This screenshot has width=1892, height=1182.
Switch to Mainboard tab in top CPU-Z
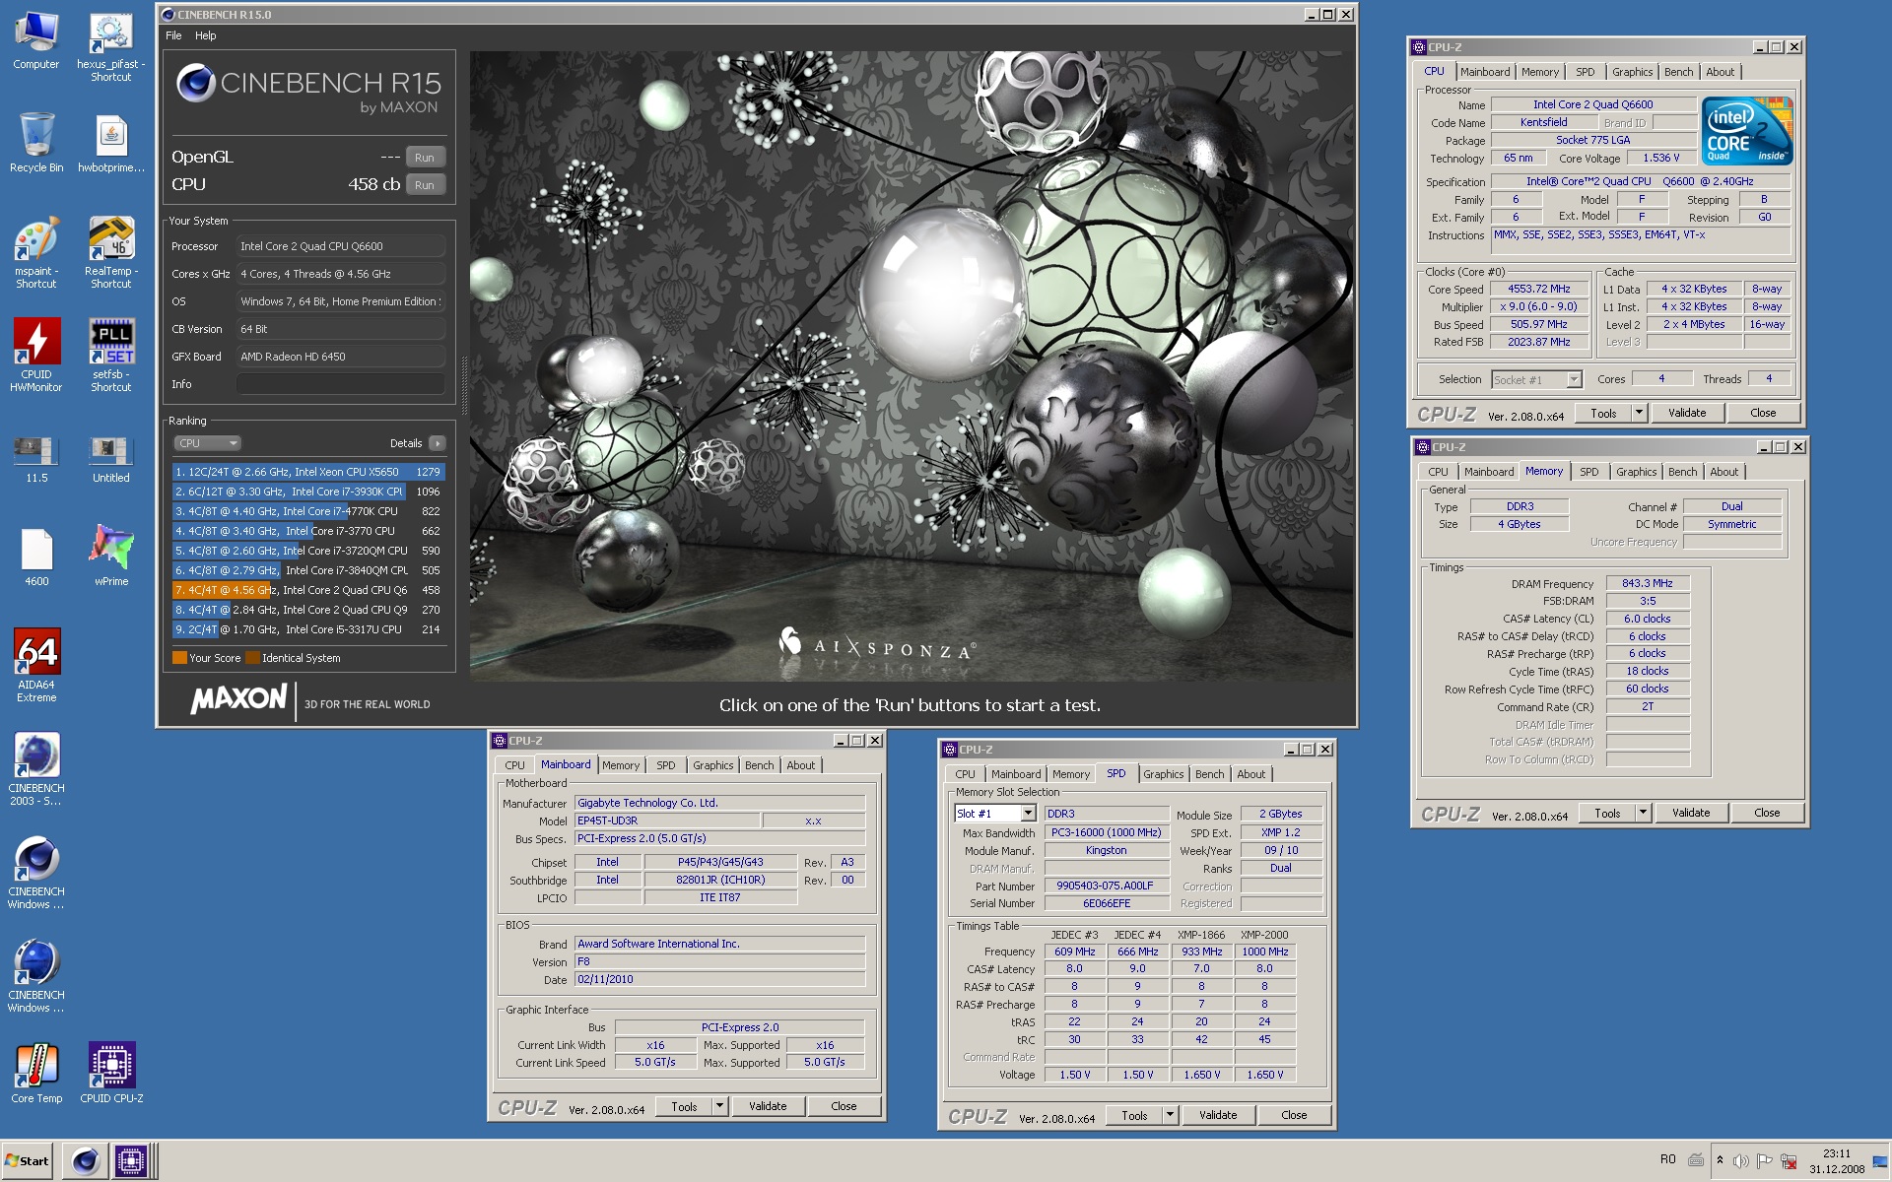pos(1484,72)
